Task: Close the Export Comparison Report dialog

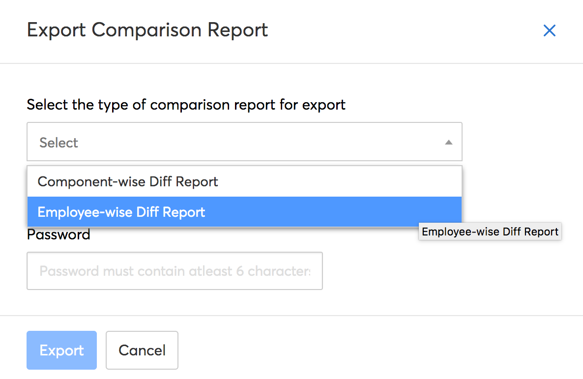Action: (x=549, y=30)
